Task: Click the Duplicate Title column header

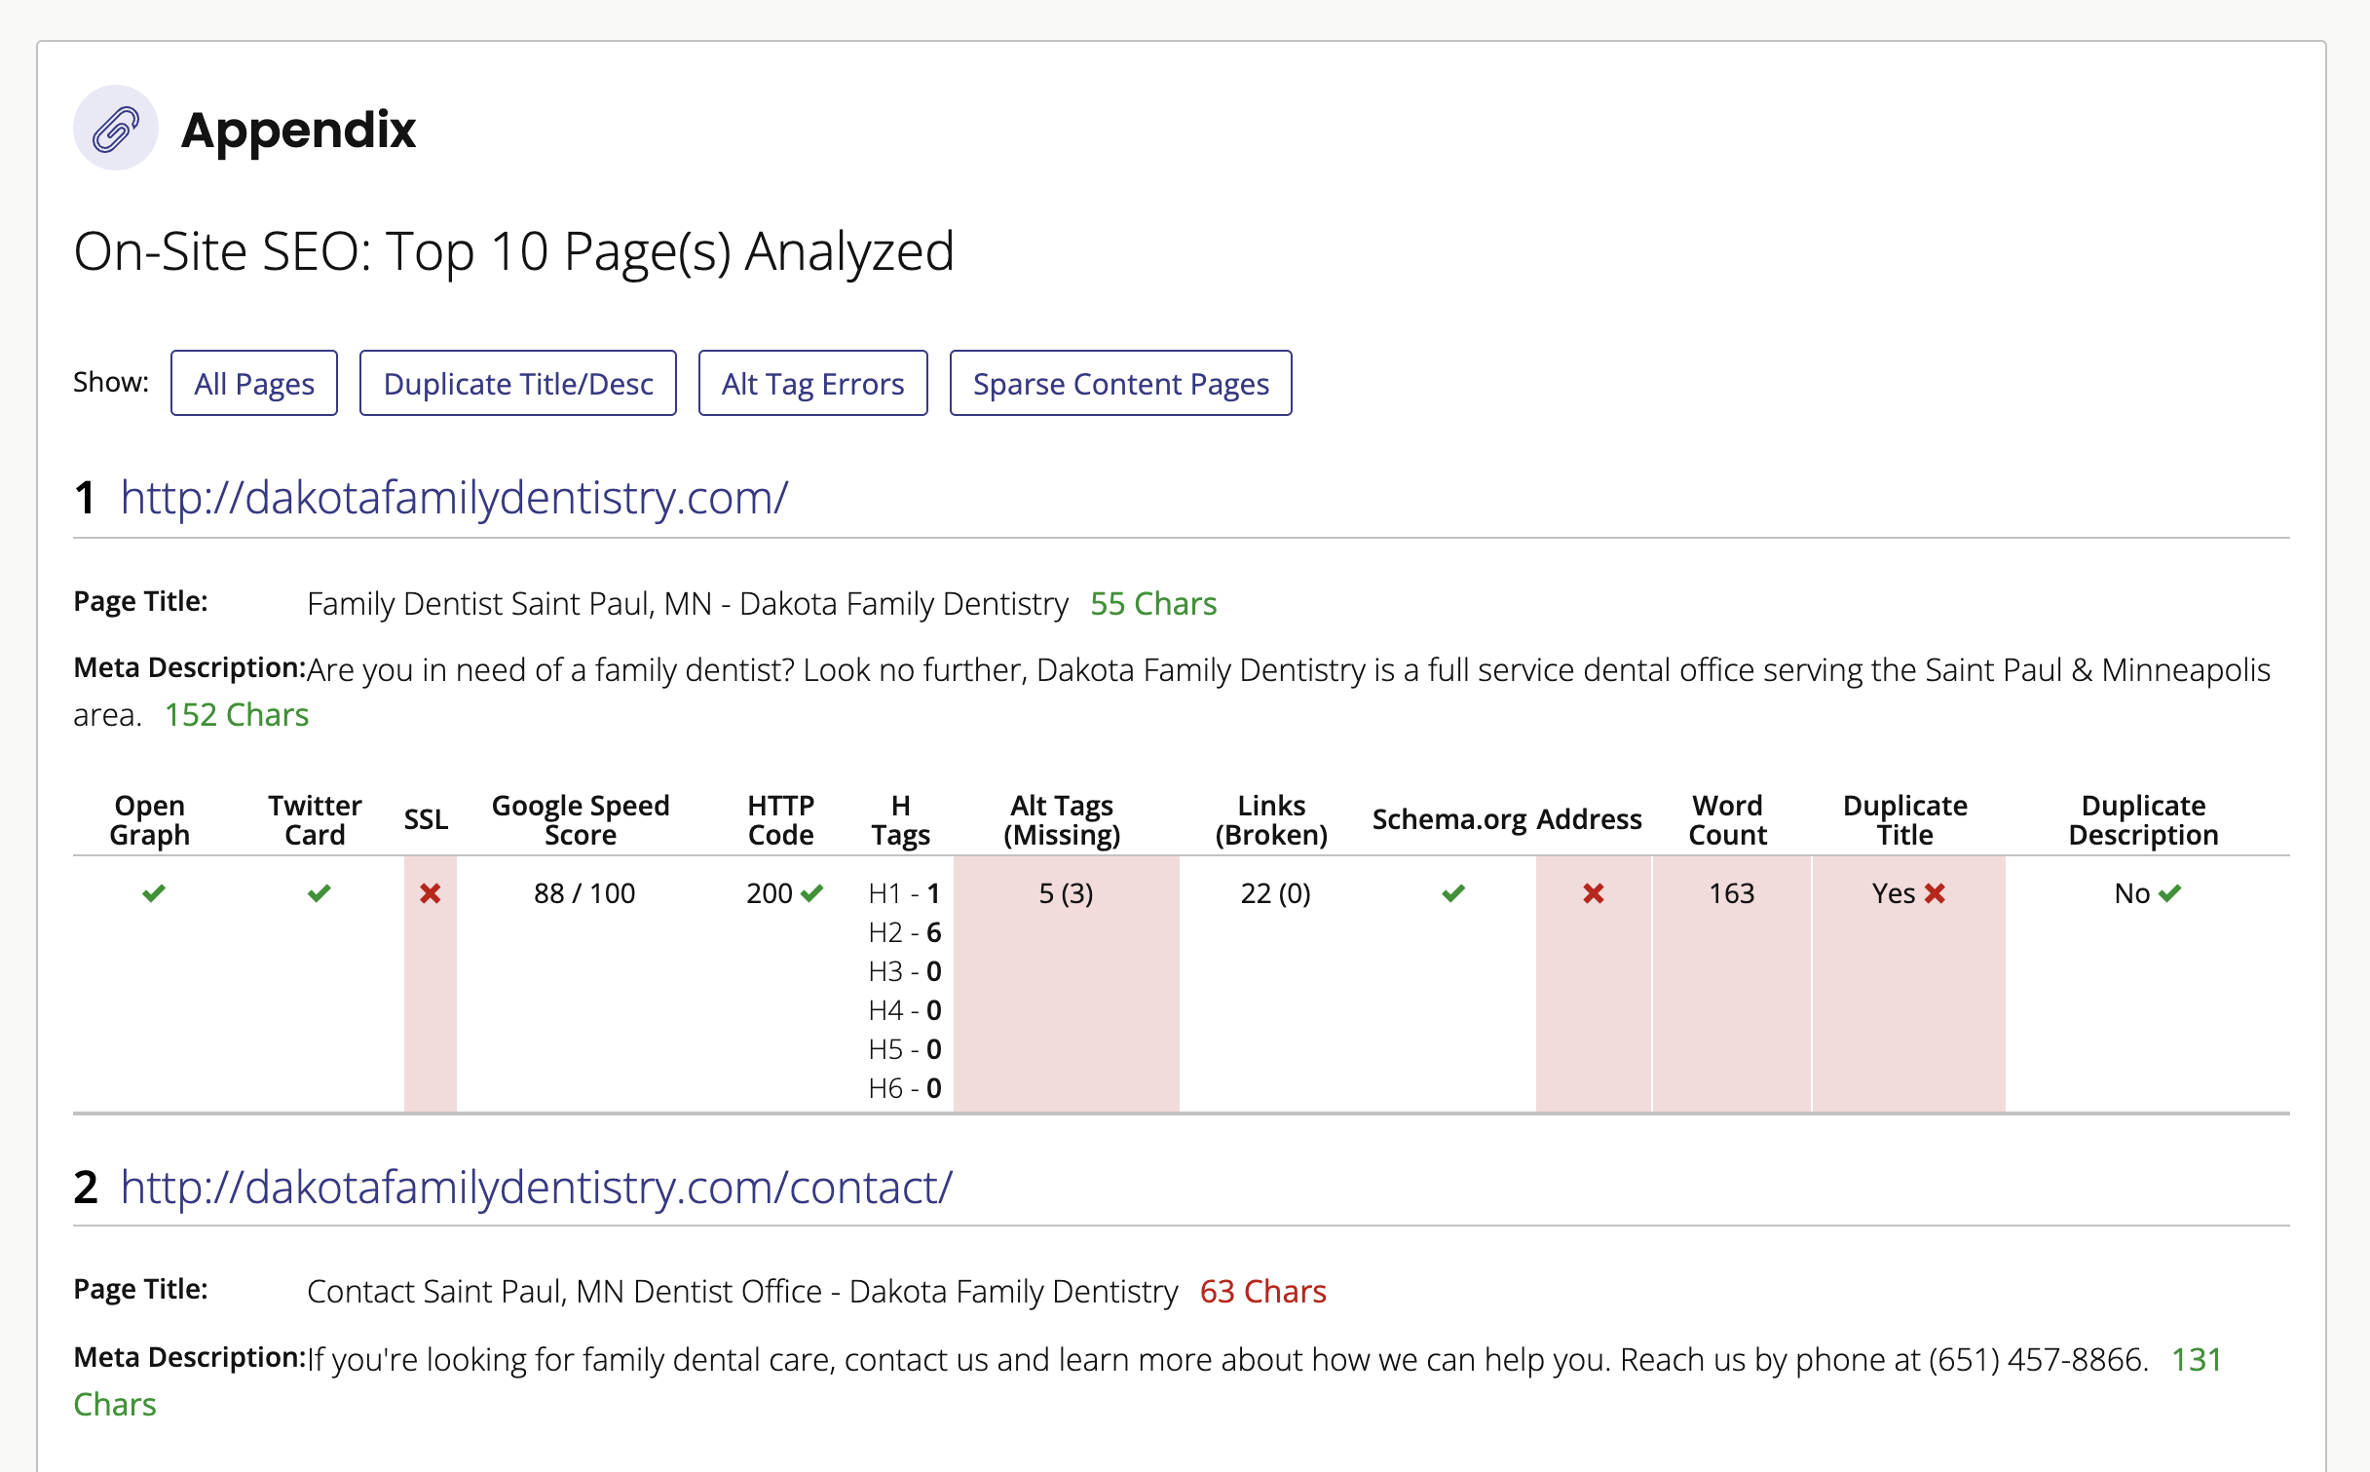Action: (1905, 820)
